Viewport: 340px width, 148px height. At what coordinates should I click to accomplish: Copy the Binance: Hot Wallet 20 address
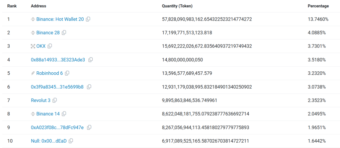tap(88, 19)
